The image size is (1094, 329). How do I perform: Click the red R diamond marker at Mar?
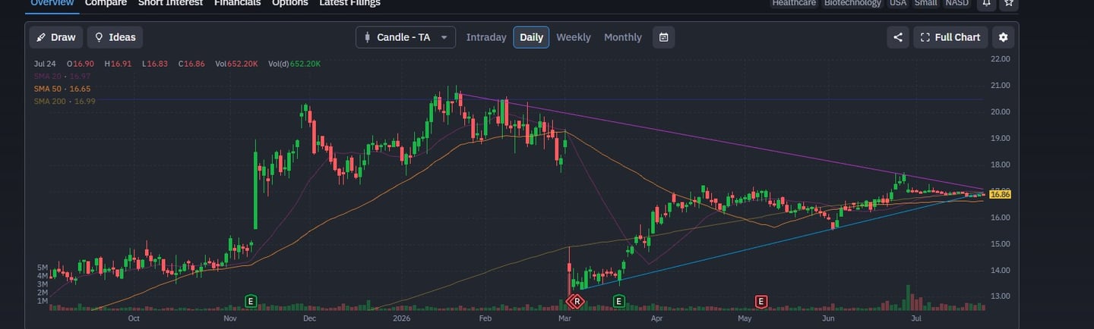(577, 302)
